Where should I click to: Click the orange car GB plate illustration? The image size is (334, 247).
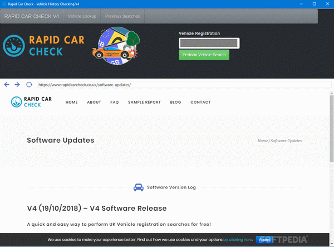116,46
